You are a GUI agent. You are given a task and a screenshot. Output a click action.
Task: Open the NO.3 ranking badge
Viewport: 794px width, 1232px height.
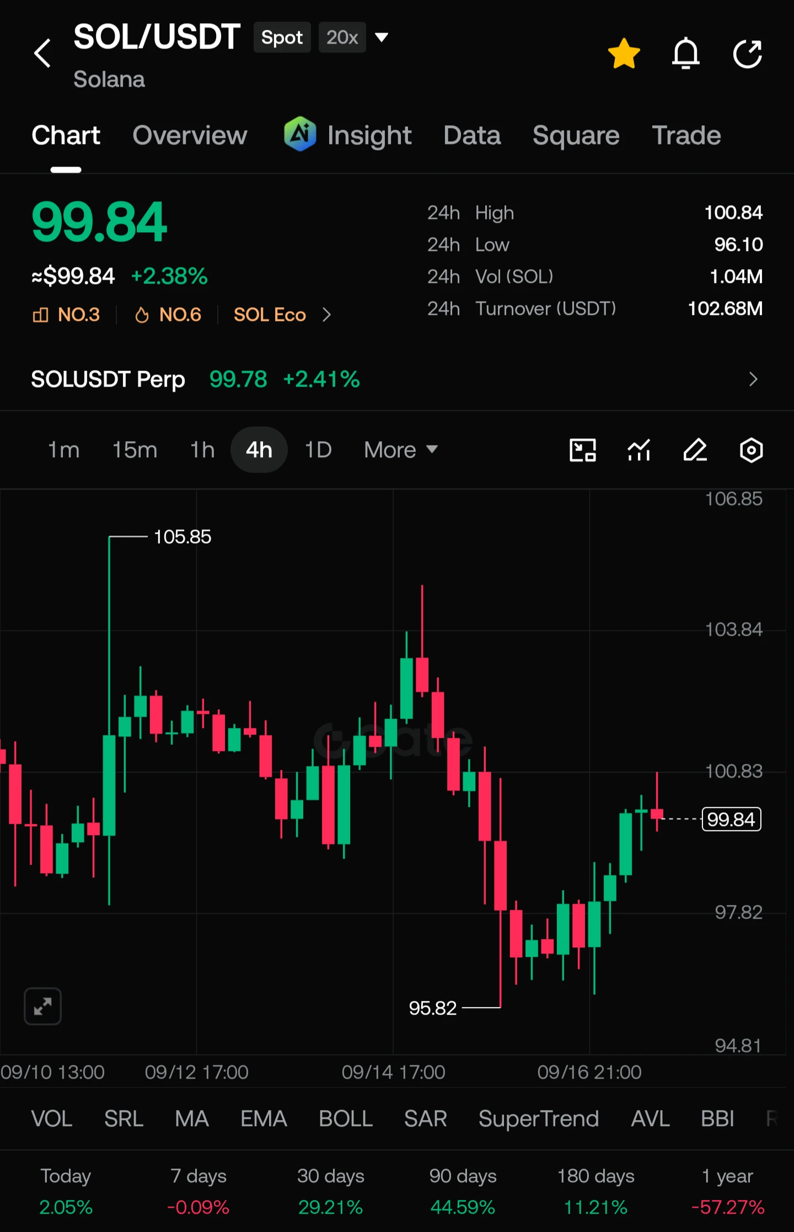(x=66, y=315)
